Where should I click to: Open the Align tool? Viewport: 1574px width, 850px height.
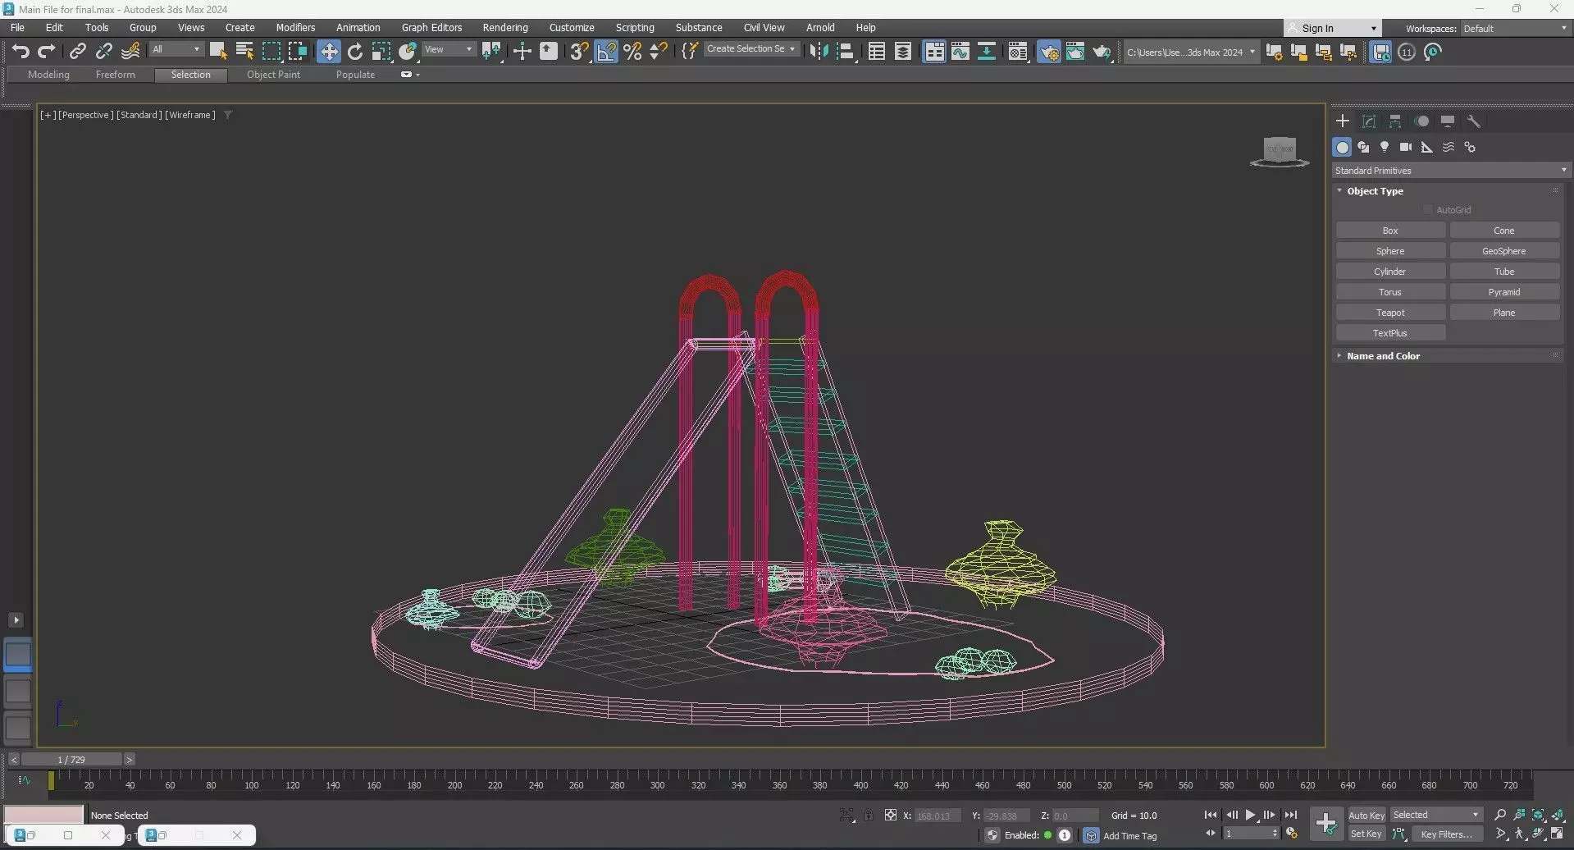846,52
